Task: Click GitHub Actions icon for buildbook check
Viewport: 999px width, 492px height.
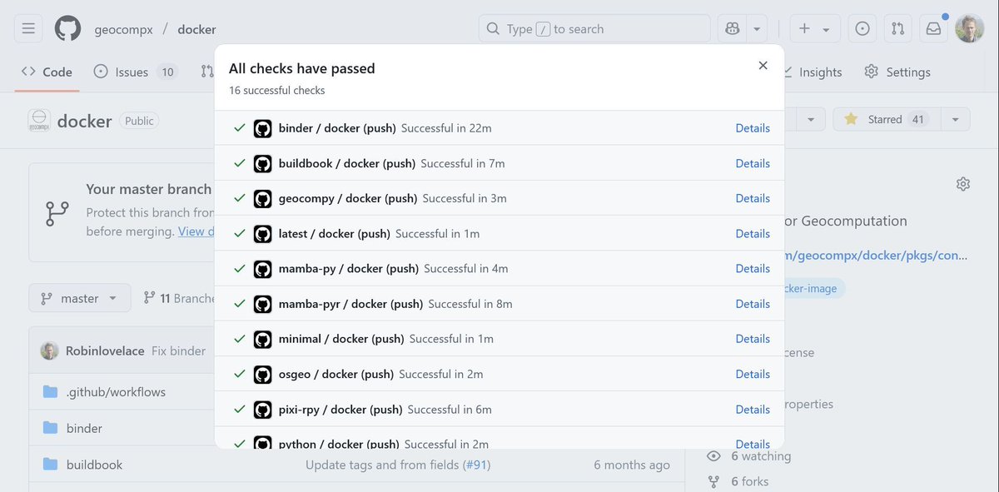Action: (x=263, y=164)
